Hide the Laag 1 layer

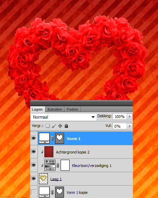pos(33,179)
